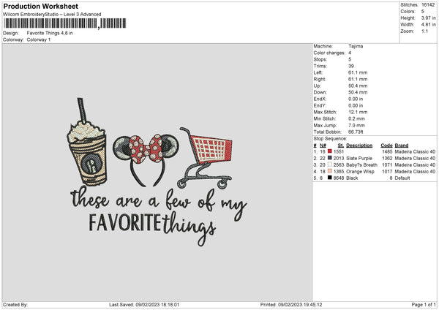The width and height of the screenshot is (439, 310).
Task: Click the Page 1 of 1 label
Action: coord(424,304)
